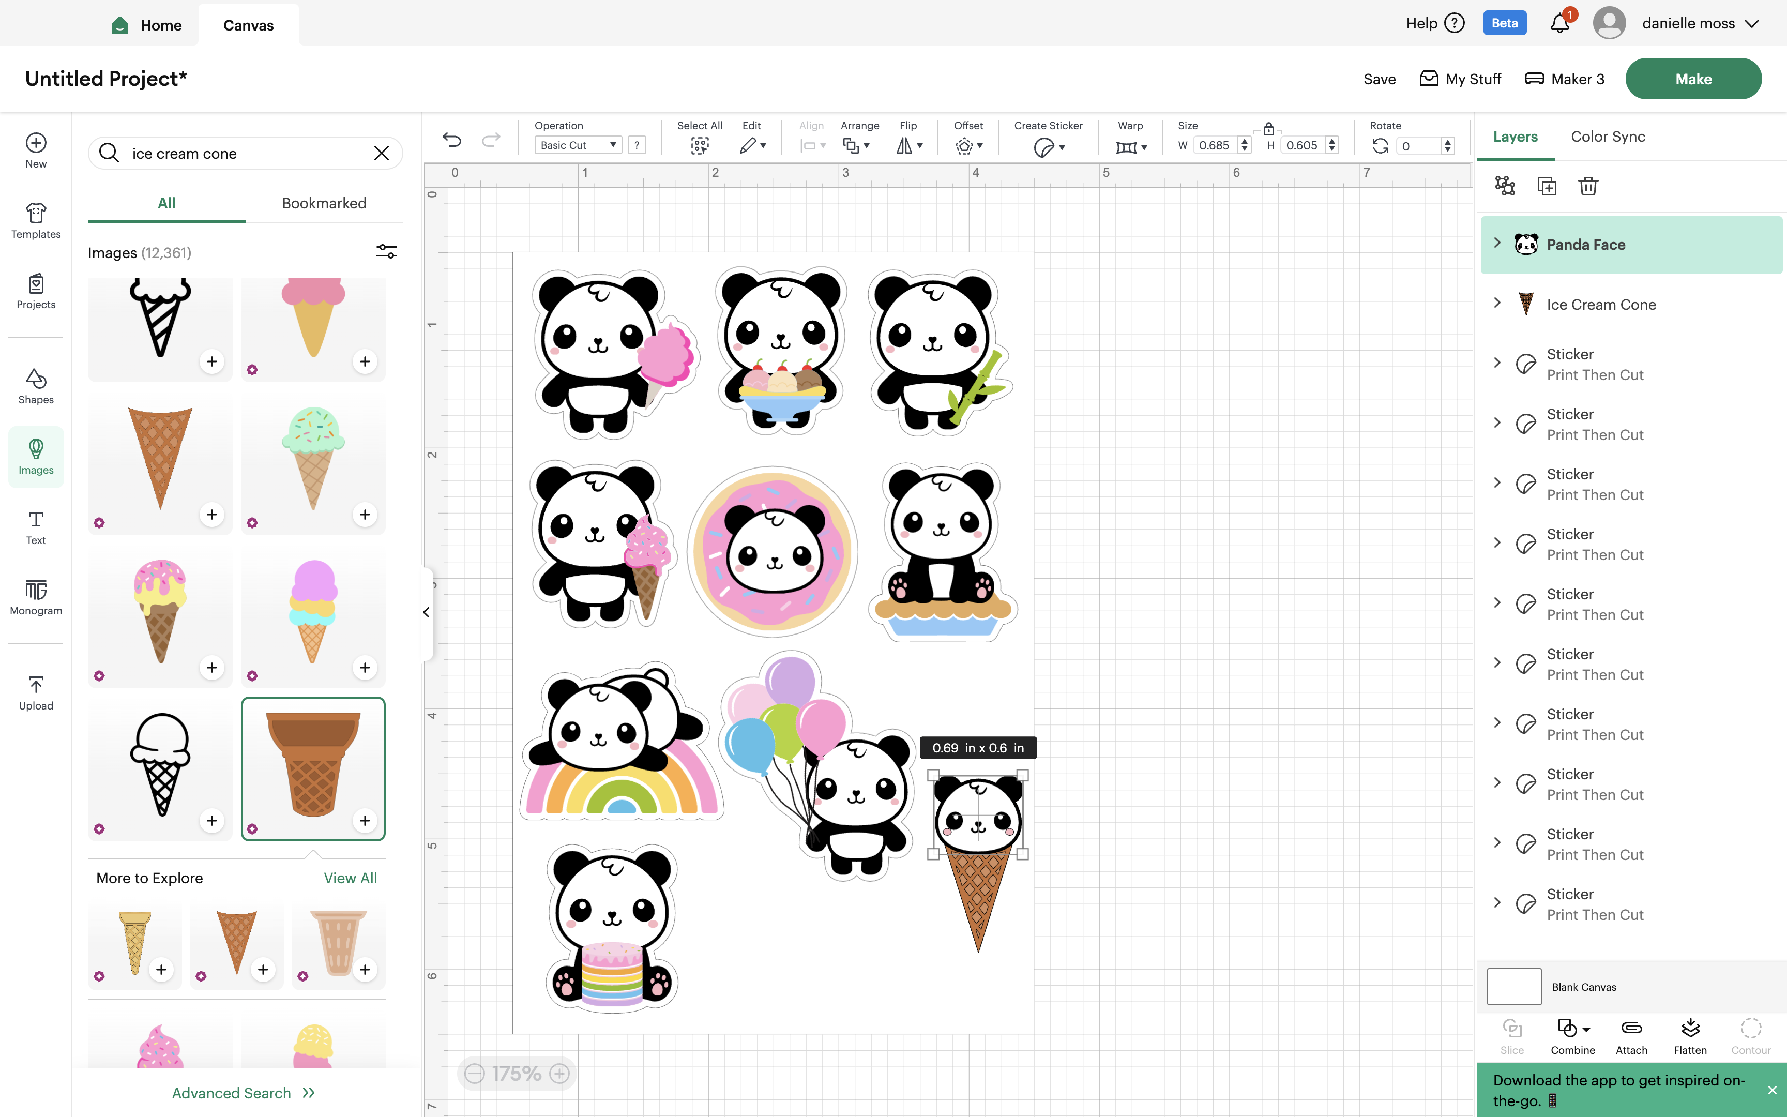Switch to the Canvas tab
Viewport: 1787px width, 1117px height.
[248, 25]
